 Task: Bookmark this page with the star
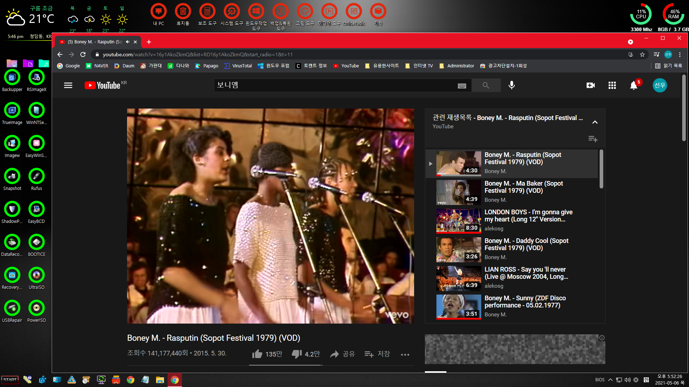click(x=642, y=54)
